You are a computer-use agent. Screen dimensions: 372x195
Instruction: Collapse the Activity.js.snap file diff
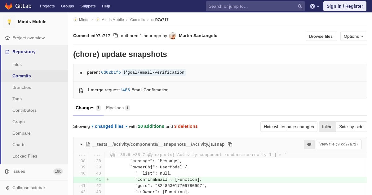(81, 144)
